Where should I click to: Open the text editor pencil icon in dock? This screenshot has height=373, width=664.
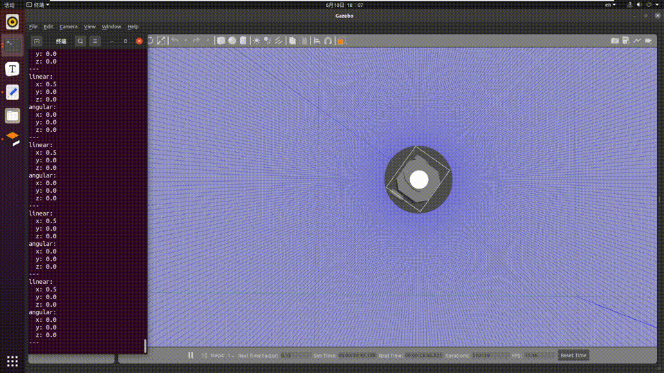coord(12,92)
